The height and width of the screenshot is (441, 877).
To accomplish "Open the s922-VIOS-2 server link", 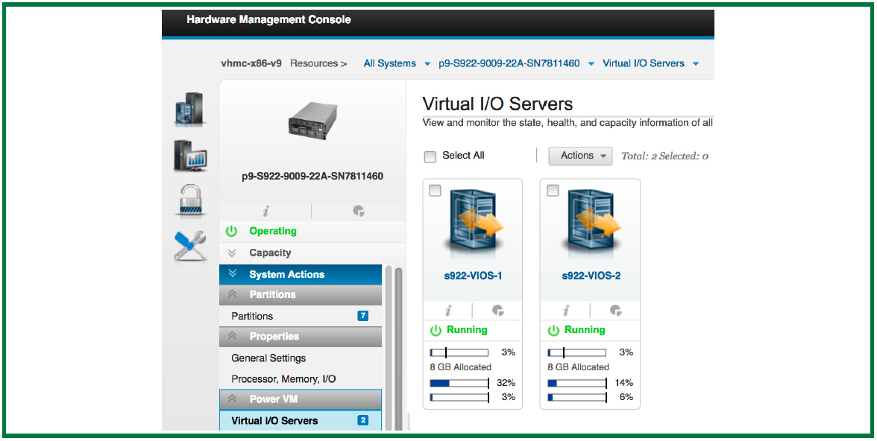I will pyautogui.click(x=591, y=276).
